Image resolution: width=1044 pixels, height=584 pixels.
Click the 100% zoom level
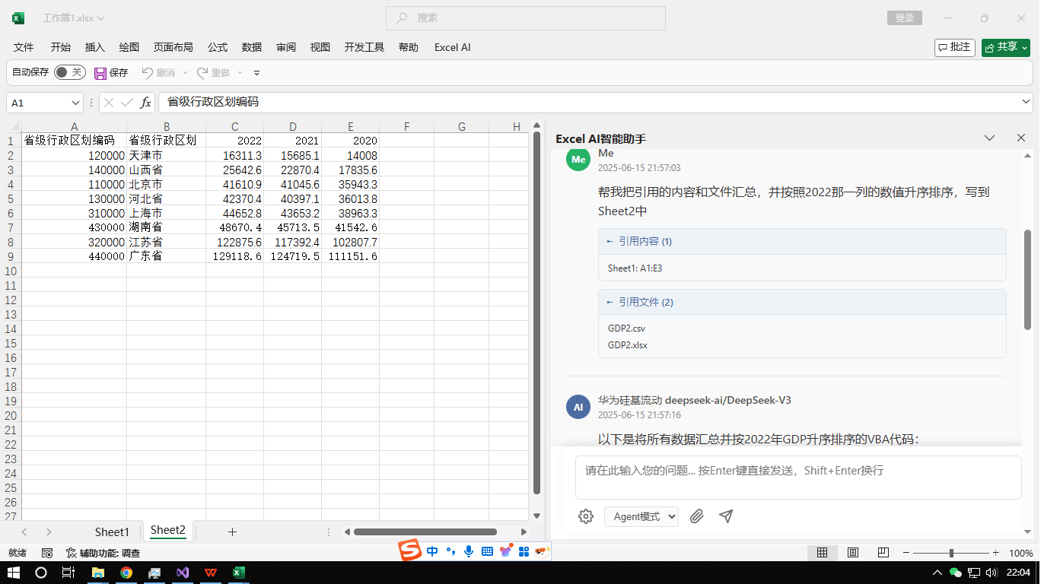pos(1020,553)
